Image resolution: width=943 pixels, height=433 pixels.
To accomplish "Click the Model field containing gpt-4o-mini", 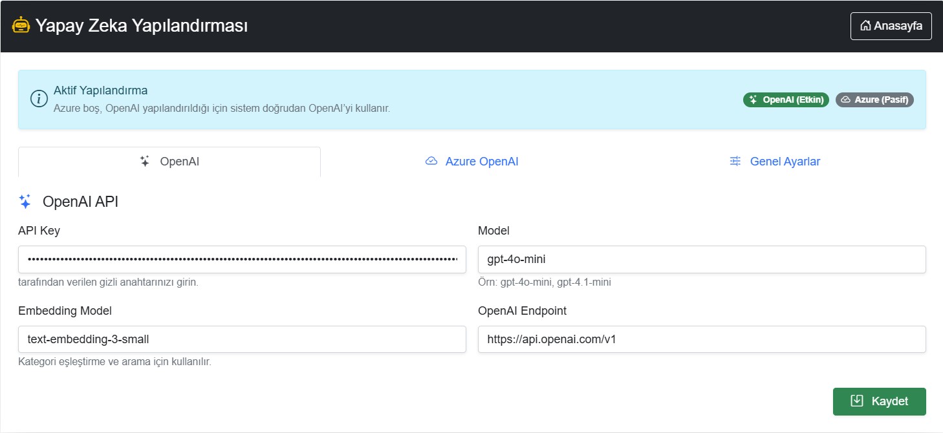I will click(702, 259).
